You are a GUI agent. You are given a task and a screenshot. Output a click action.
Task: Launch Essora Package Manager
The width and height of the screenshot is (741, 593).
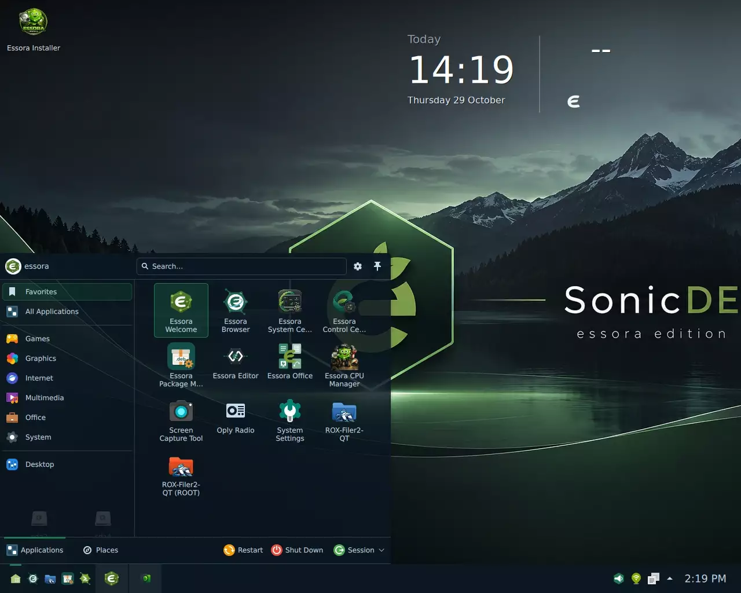pyautogui.click(x=181, y=365)
